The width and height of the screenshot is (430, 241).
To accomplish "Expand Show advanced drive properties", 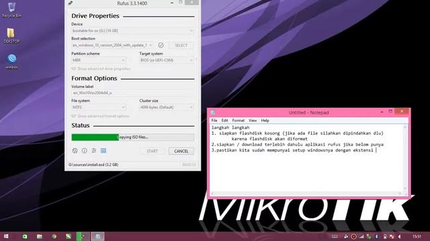I will click(x=101, y=68).
